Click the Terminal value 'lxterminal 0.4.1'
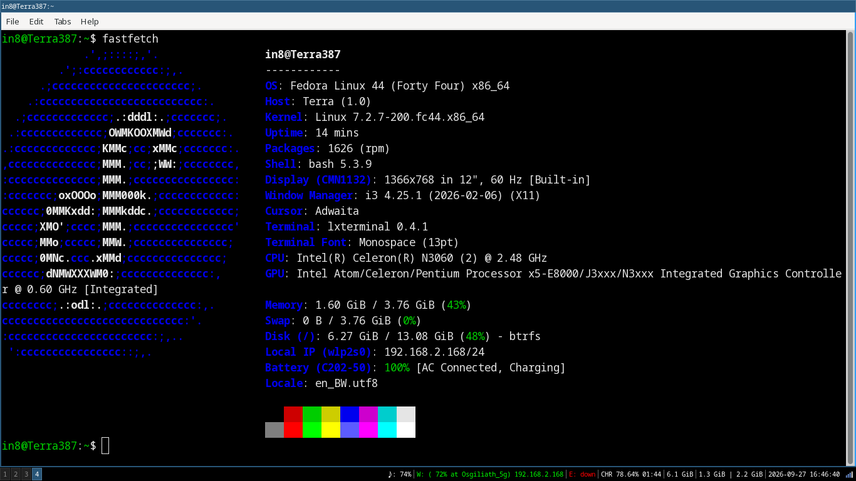 tap(378, 227)
